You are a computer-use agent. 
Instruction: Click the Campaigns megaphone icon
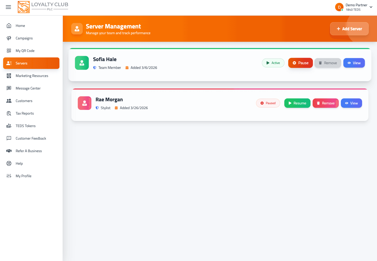pyautogui.click(x=9, y=38)
